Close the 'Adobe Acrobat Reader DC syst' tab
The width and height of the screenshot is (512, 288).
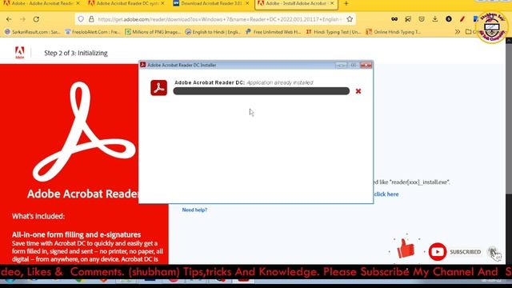click(x=162, y=3)
